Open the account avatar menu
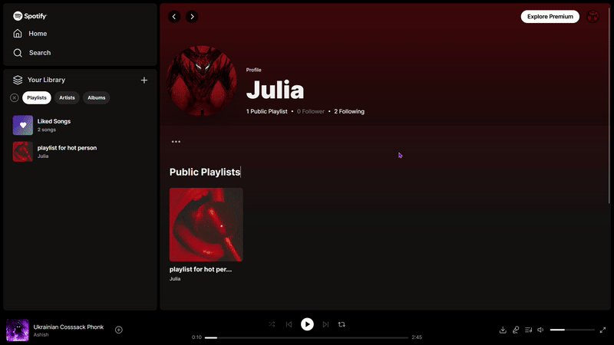This screenshot has height=345, width=614. 593,17
